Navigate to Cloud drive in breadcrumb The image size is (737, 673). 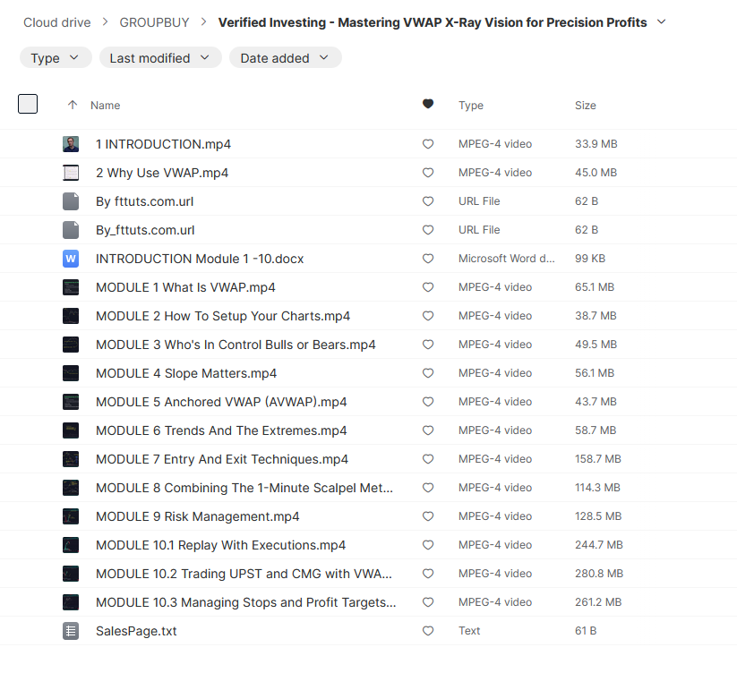(x=56, y=22)
